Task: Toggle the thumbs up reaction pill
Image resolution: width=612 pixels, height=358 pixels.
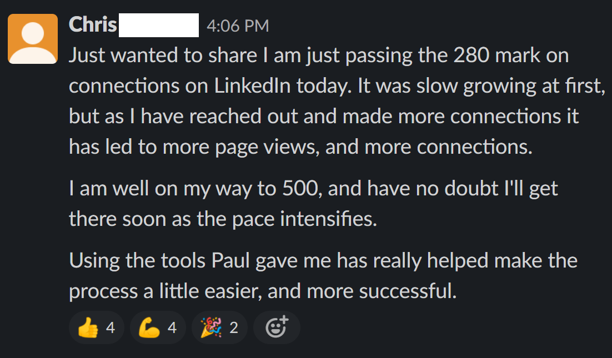Action: pos(97,328)
